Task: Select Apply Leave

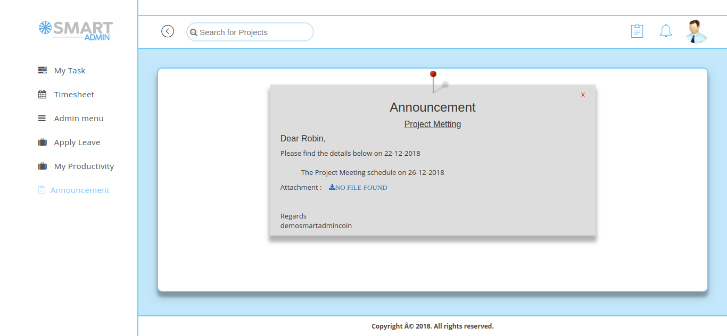Action: pos(77,142)
